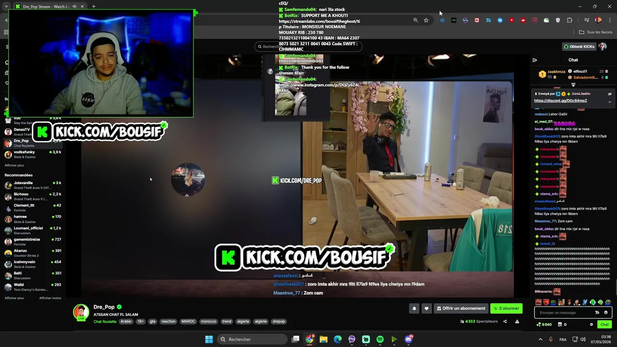The width and height of the screenshot is (617, 347).
Task: Bookmark page with star icon
Action: 426,20
